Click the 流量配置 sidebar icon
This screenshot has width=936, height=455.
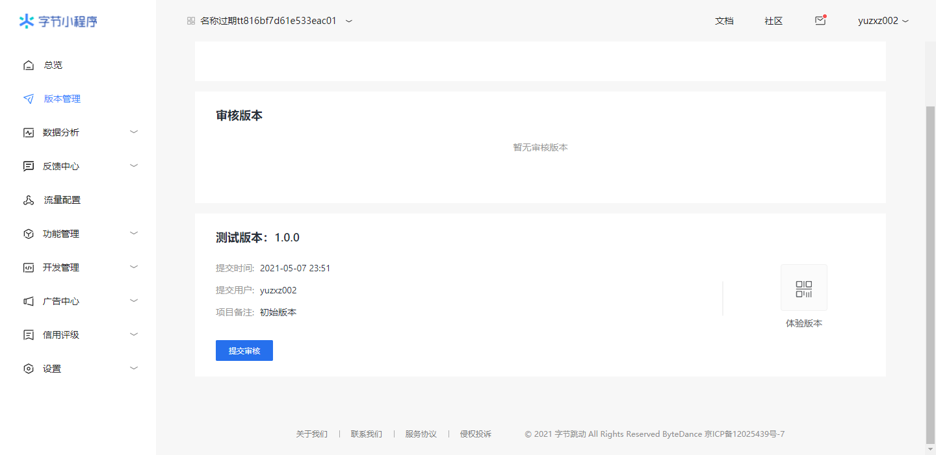point(28,200)
